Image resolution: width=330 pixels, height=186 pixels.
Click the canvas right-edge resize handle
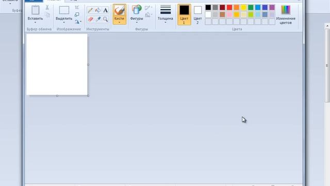[x=88, y=65]
